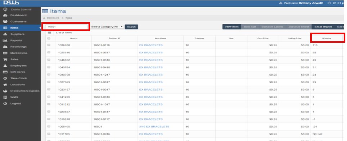
Task: Check the box for item 1025816
Action: point(49,52)
